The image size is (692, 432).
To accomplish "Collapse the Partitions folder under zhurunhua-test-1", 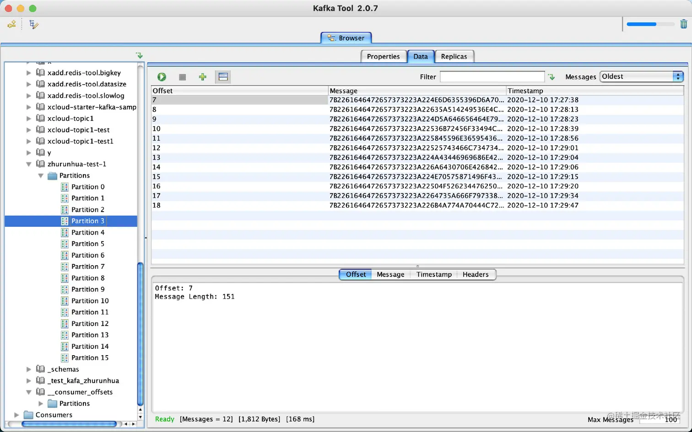I will tap(41, 176).
